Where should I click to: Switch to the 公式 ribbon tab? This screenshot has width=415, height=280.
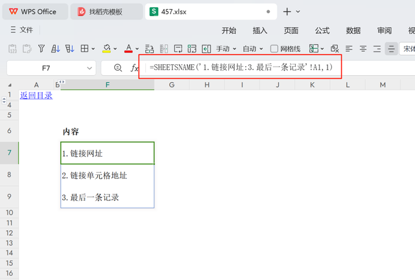[322, 30]
